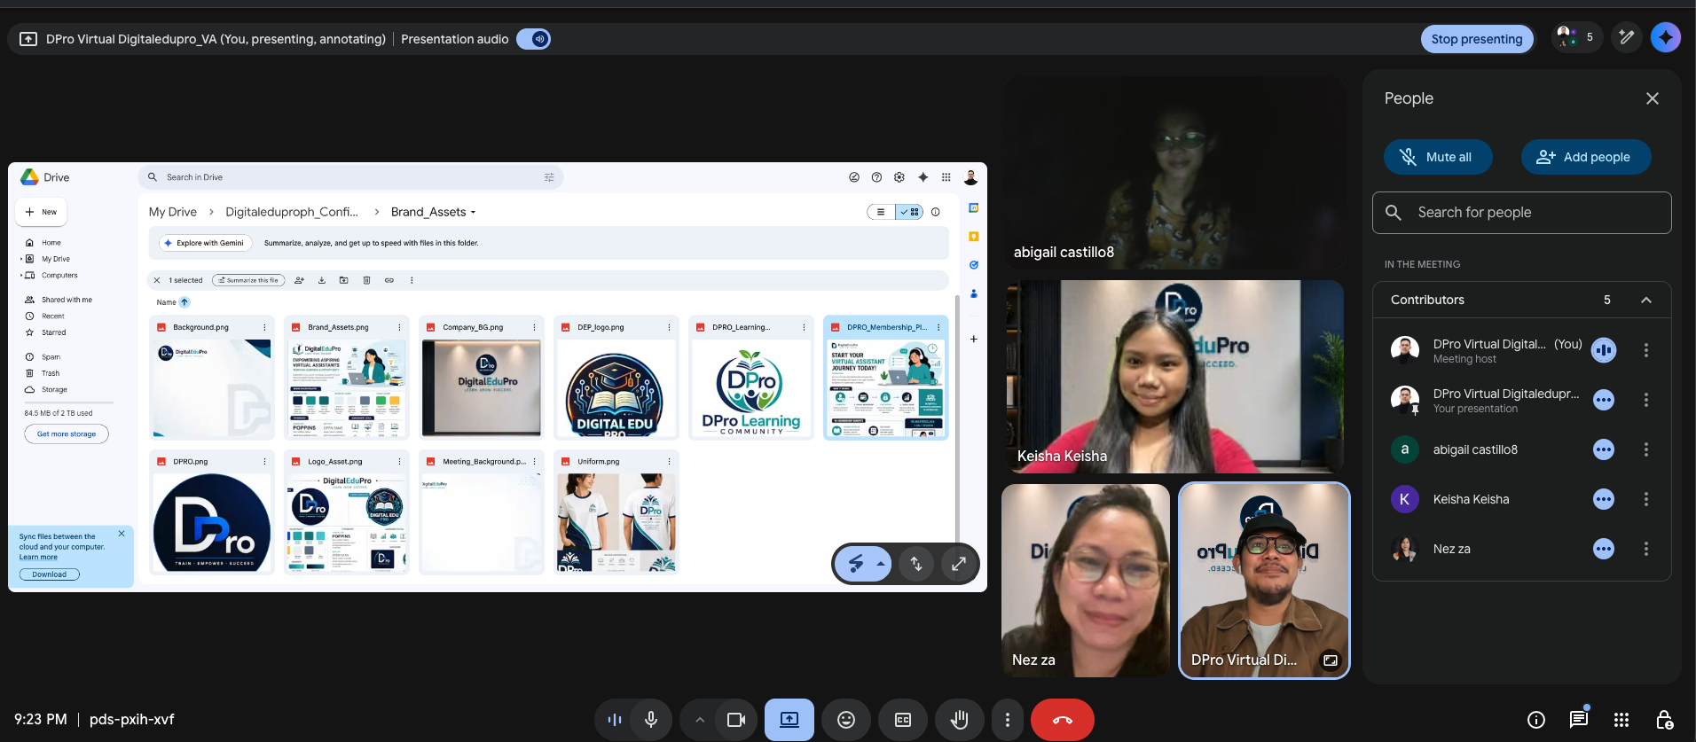1696x742 pixels.
Task: Open the Google apps grid in Drive
Action: (946, 177)
